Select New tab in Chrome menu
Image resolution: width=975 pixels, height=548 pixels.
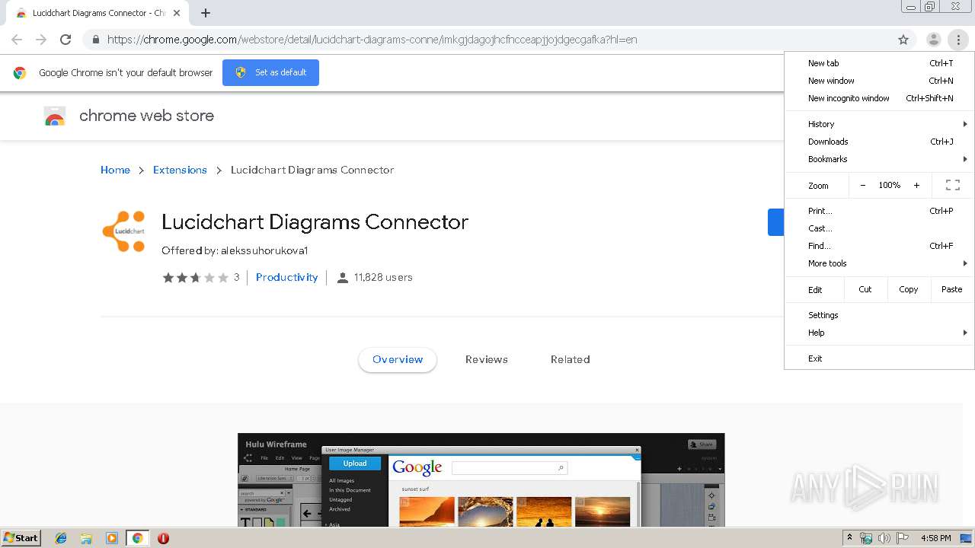point(880,63)
